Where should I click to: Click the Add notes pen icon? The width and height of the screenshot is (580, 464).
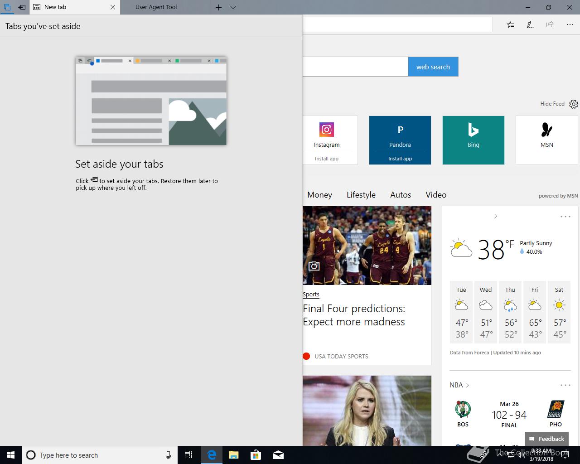coord(530,24)
